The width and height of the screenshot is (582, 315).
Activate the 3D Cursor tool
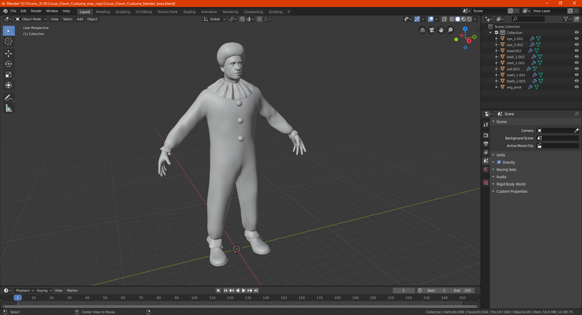click(x=8, y=41)
